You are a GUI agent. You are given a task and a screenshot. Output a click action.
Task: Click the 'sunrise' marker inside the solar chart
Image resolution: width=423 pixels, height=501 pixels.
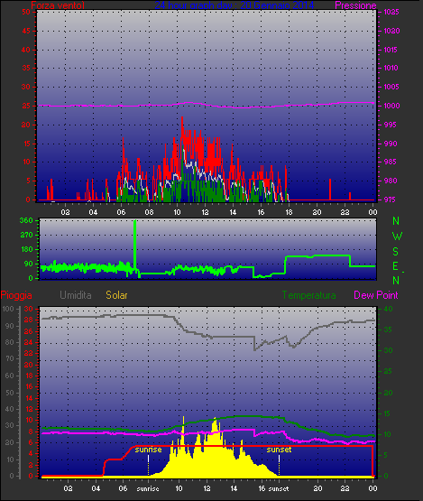(148, 450)
